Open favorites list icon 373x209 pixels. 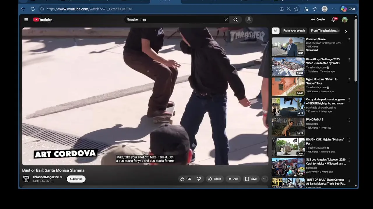[315, 9]
